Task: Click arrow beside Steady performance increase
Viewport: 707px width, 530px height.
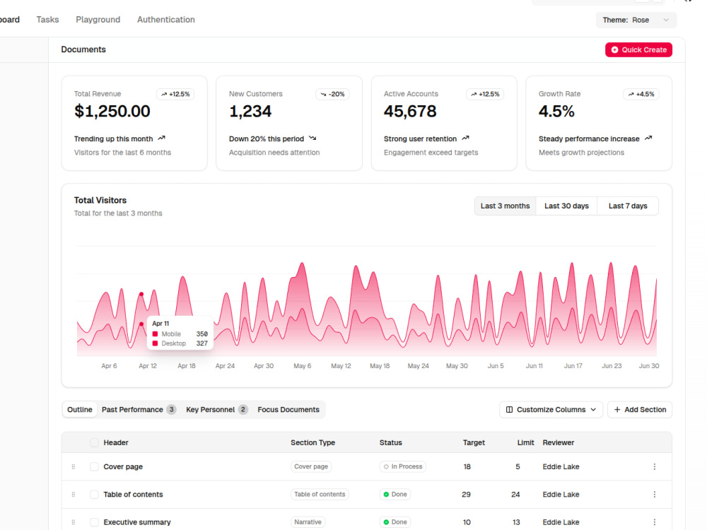Action: click(648, 139)
